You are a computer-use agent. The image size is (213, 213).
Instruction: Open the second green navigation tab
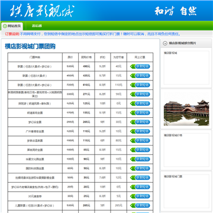coord(37,25)
